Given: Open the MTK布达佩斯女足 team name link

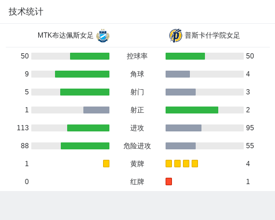Looking at the screenshot, I should pos(65,35).
